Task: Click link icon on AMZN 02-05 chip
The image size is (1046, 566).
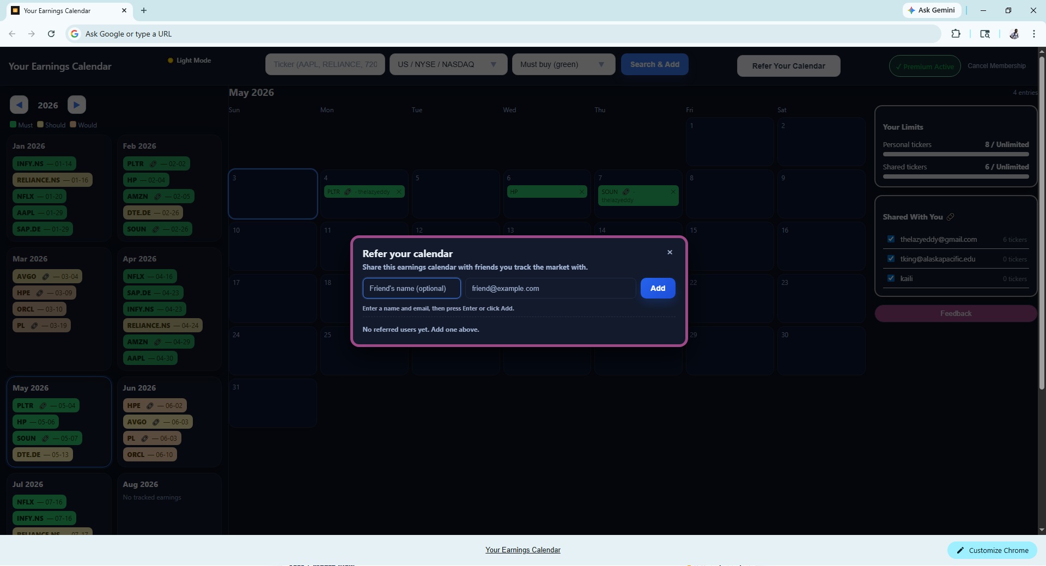Action: tap(157, 196)
